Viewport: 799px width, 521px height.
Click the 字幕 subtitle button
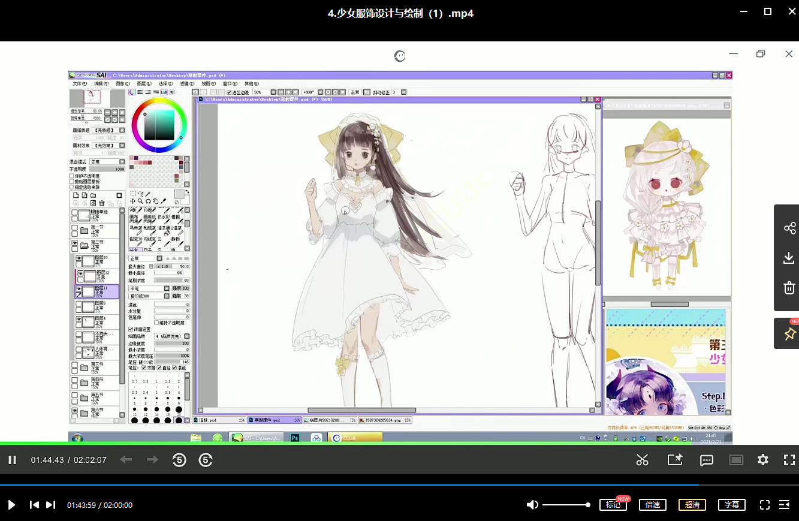coord(732,505)
